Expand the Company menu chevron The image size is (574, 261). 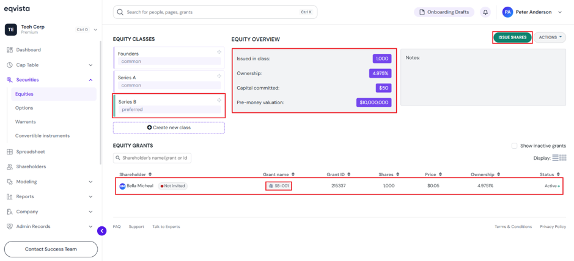point(91,212)
